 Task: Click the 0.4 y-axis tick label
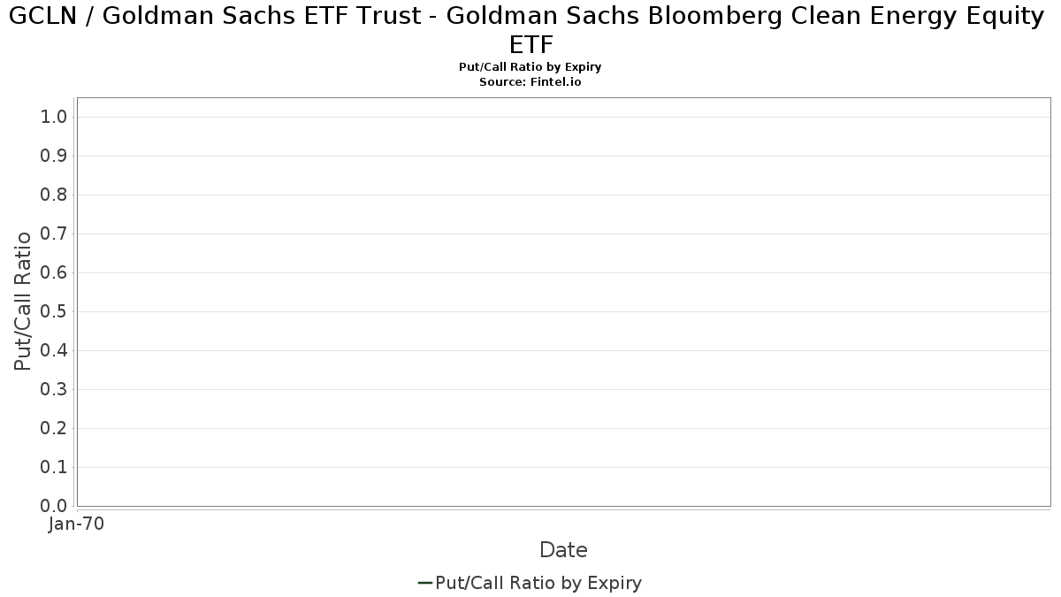pyautogui.click(x=54, y=350)
